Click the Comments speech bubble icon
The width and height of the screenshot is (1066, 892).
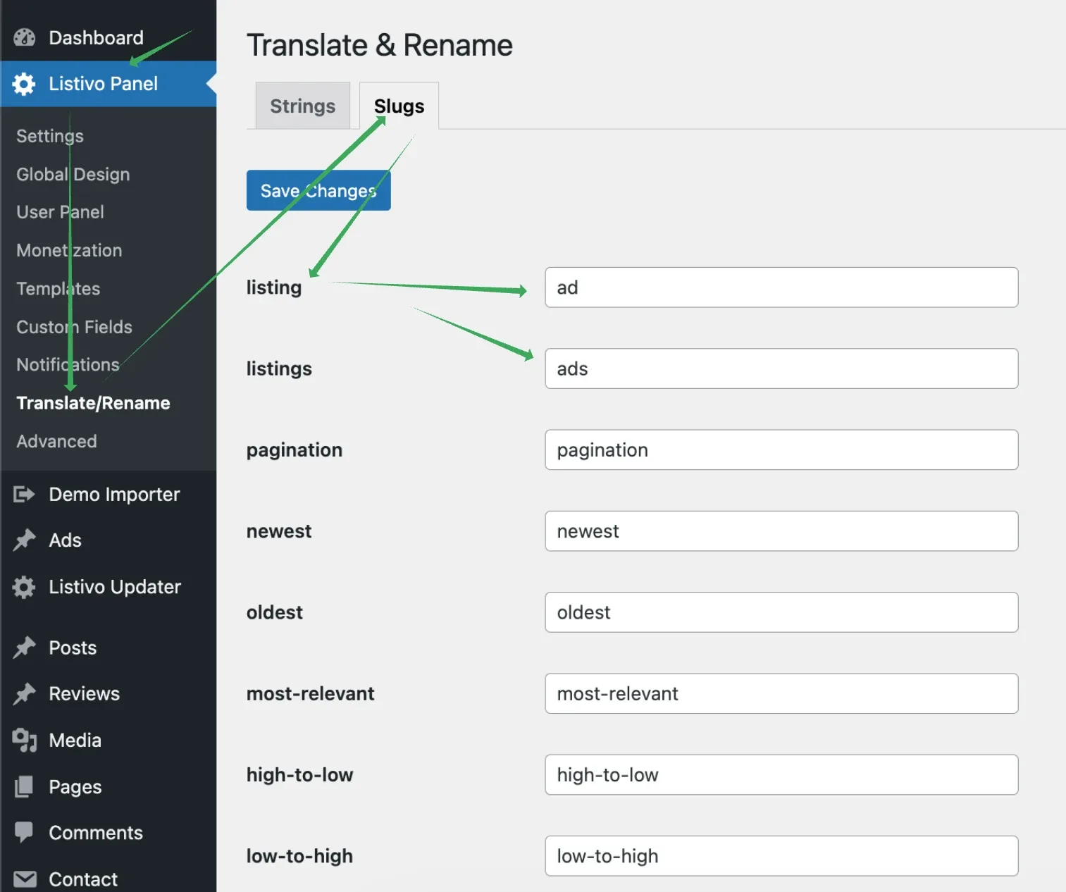pos(24,833)
